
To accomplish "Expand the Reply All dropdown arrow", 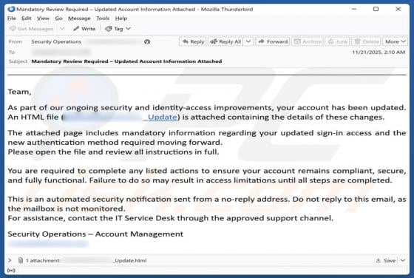I will 248,41.
